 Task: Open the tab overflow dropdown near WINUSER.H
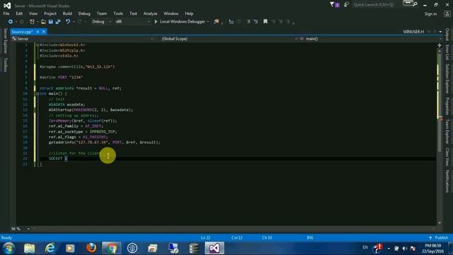440,31
